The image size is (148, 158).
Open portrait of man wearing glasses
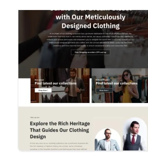[x=108, y=139]
